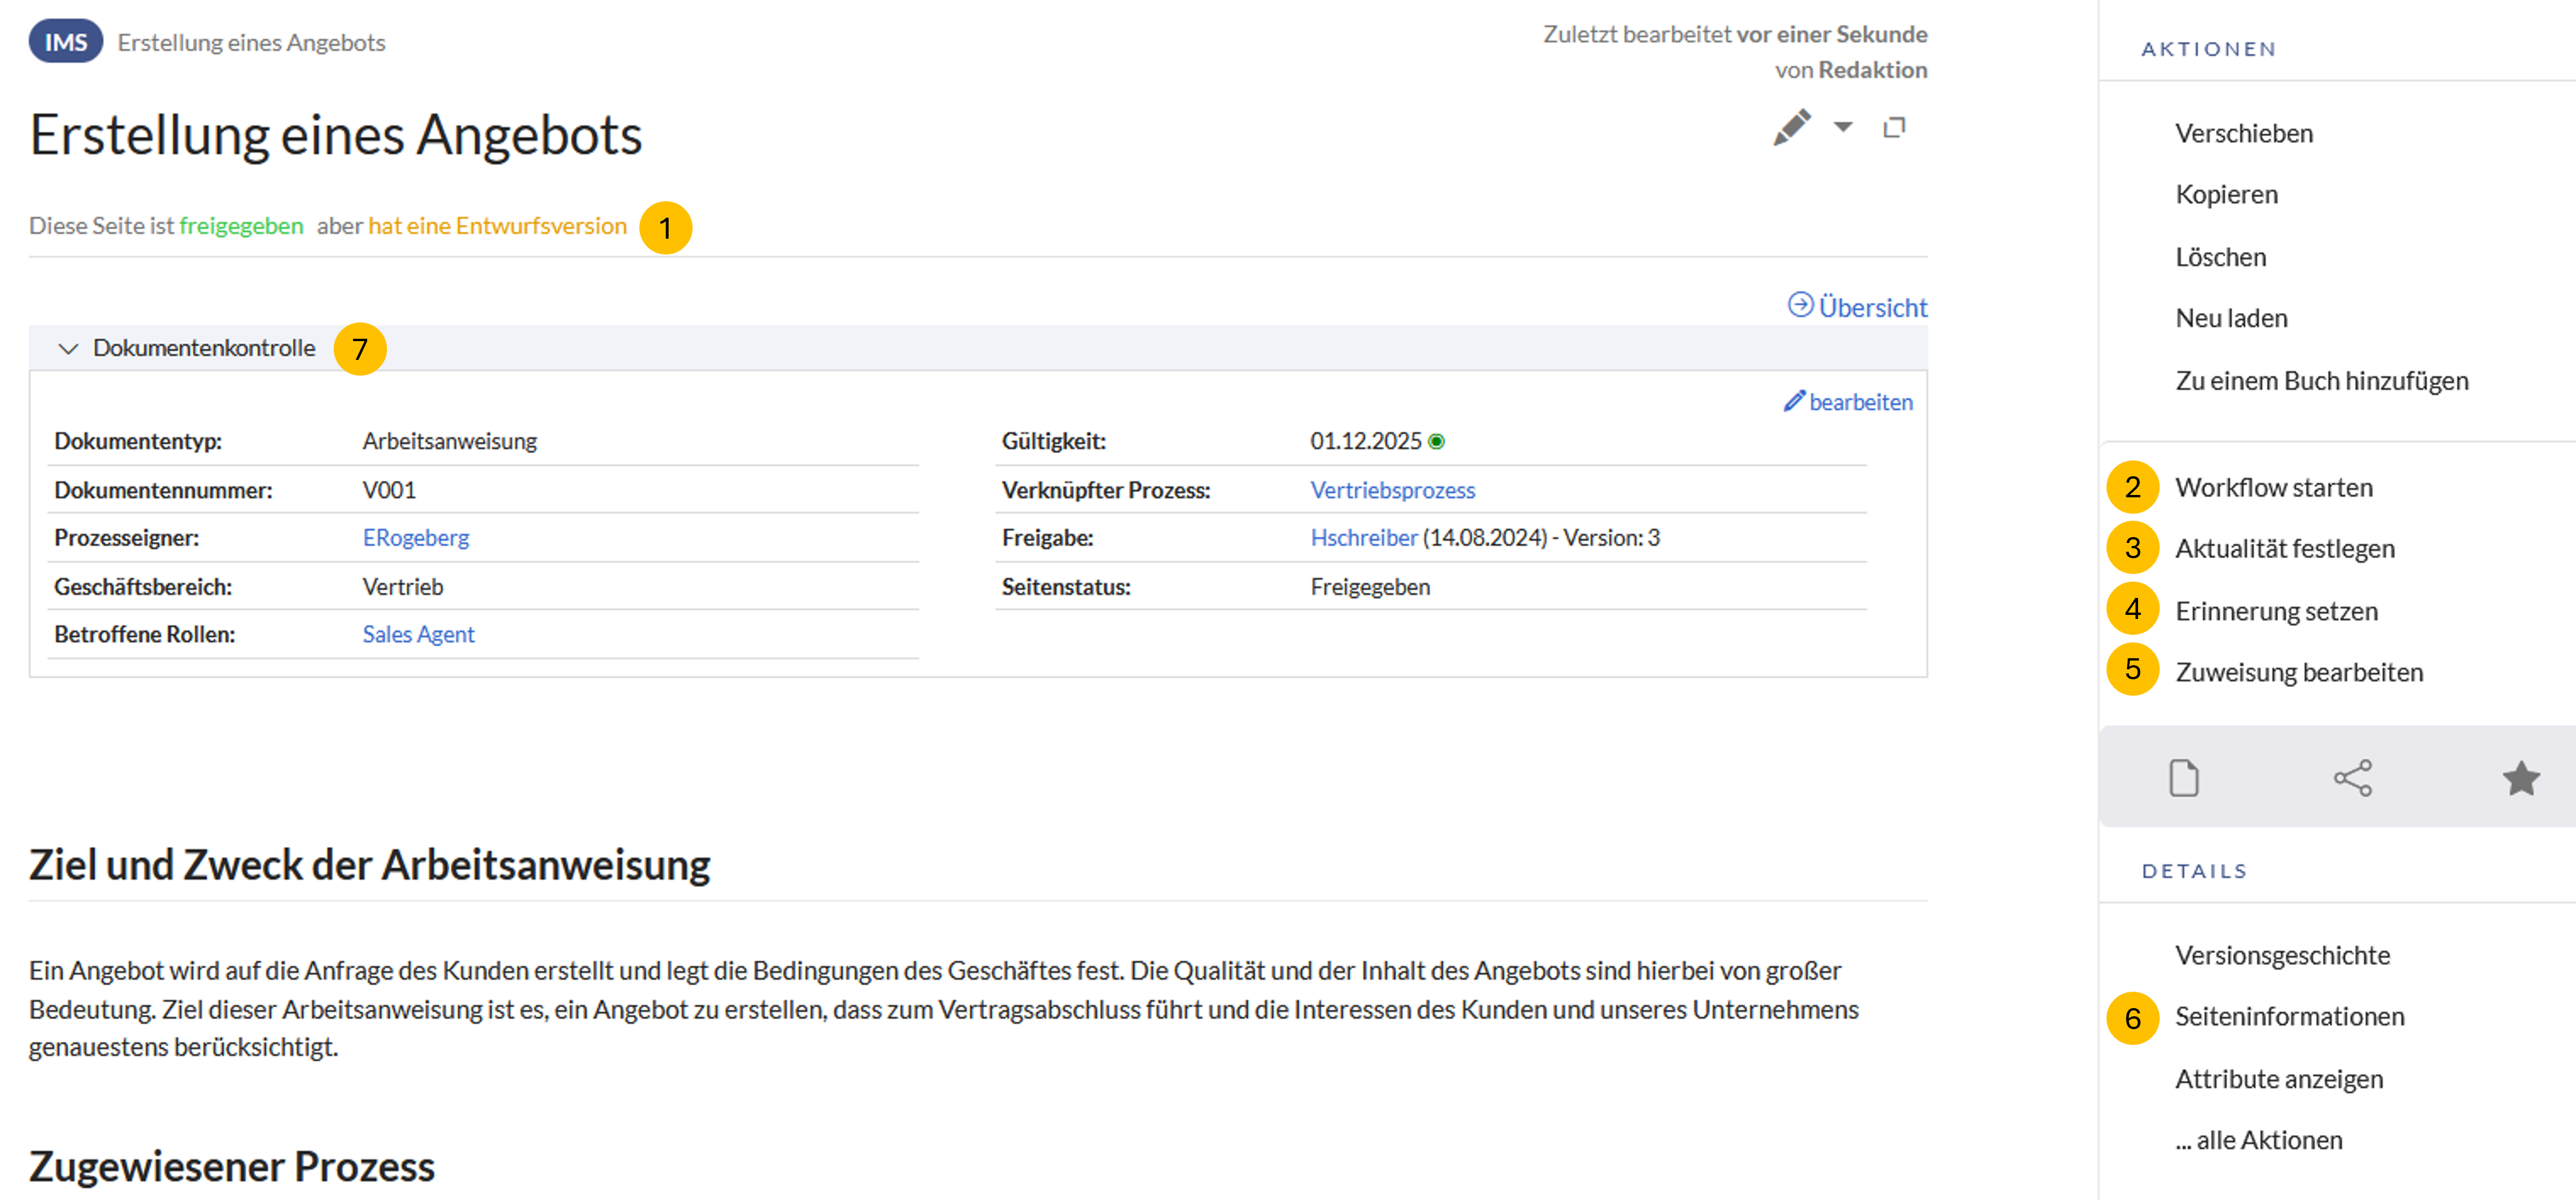The width and height of the screenshot is (2576, 1200).
Task: Click the share icon in sidebar
Action: 2352,778
